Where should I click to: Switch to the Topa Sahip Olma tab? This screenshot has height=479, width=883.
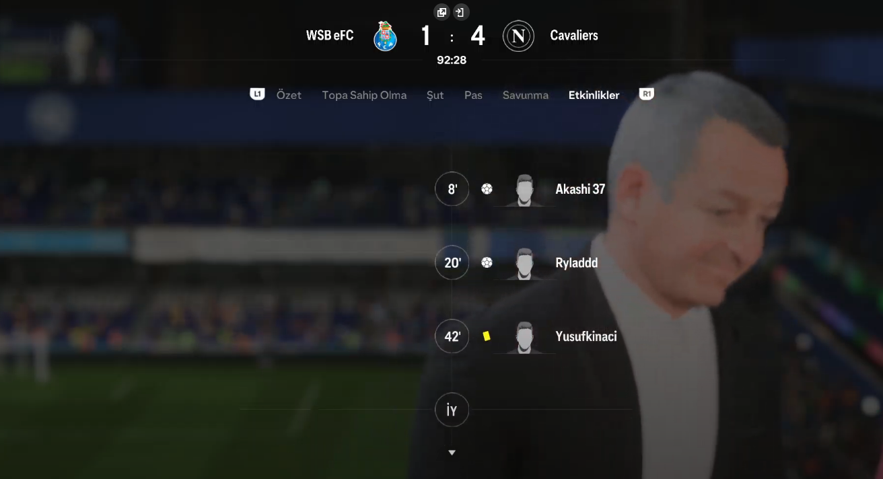(364, 95)
